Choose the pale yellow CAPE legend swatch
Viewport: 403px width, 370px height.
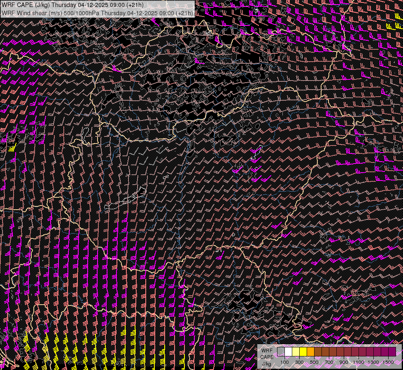tap(296, 351)
